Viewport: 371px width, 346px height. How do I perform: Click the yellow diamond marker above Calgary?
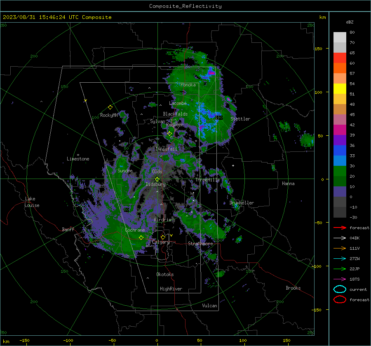tap(163, 237)
